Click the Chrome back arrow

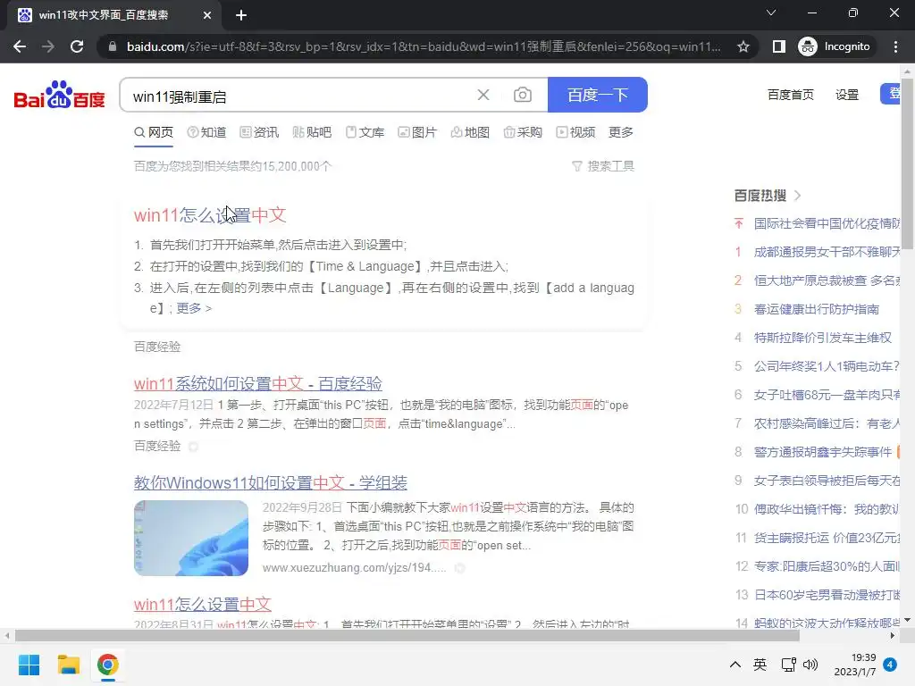[20, 46]
